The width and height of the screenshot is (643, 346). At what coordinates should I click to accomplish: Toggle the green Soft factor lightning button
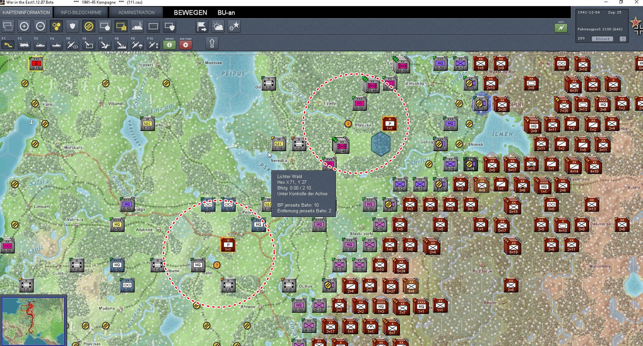(x=561, y=28)
